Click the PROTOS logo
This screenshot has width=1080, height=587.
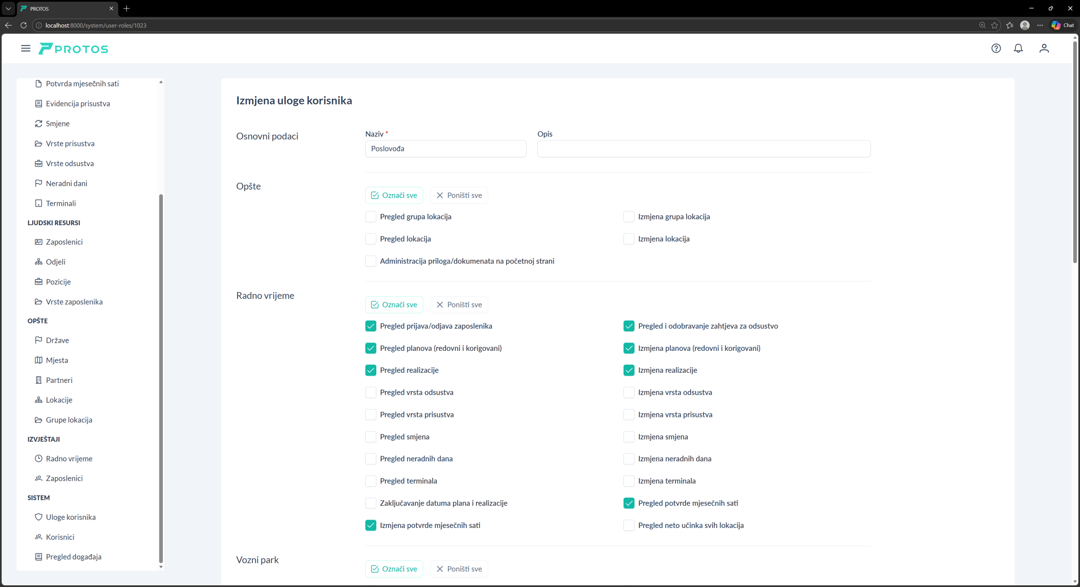tap(73, 49)
